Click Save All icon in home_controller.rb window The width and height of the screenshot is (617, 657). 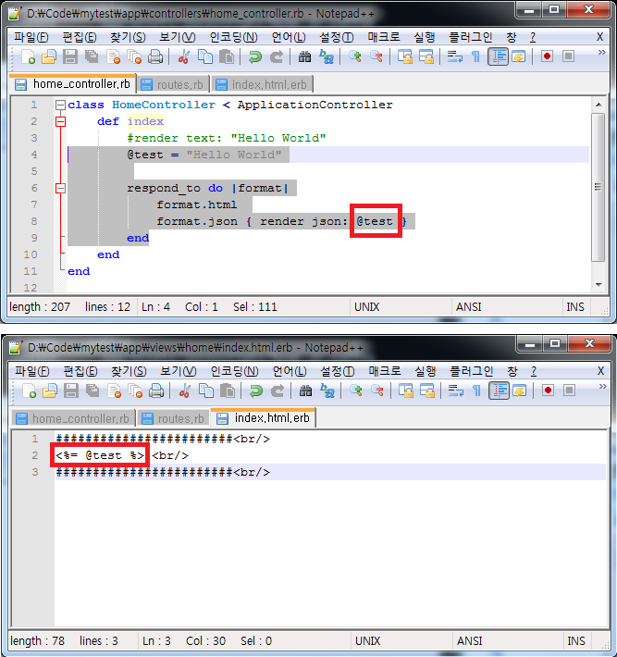[92, 56]
